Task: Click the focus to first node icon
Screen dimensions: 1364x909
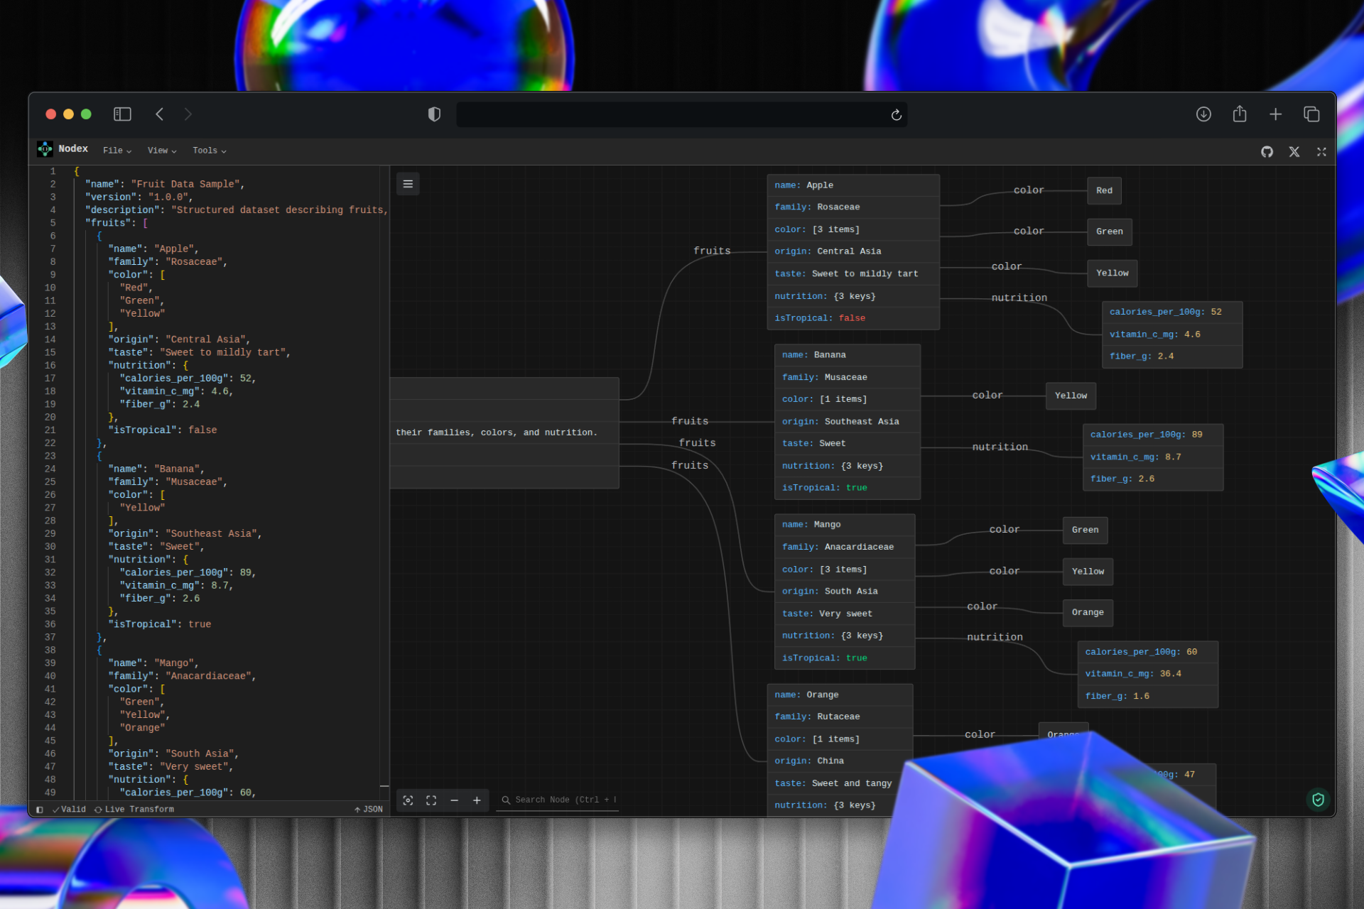Action: (x=408, y=800)
